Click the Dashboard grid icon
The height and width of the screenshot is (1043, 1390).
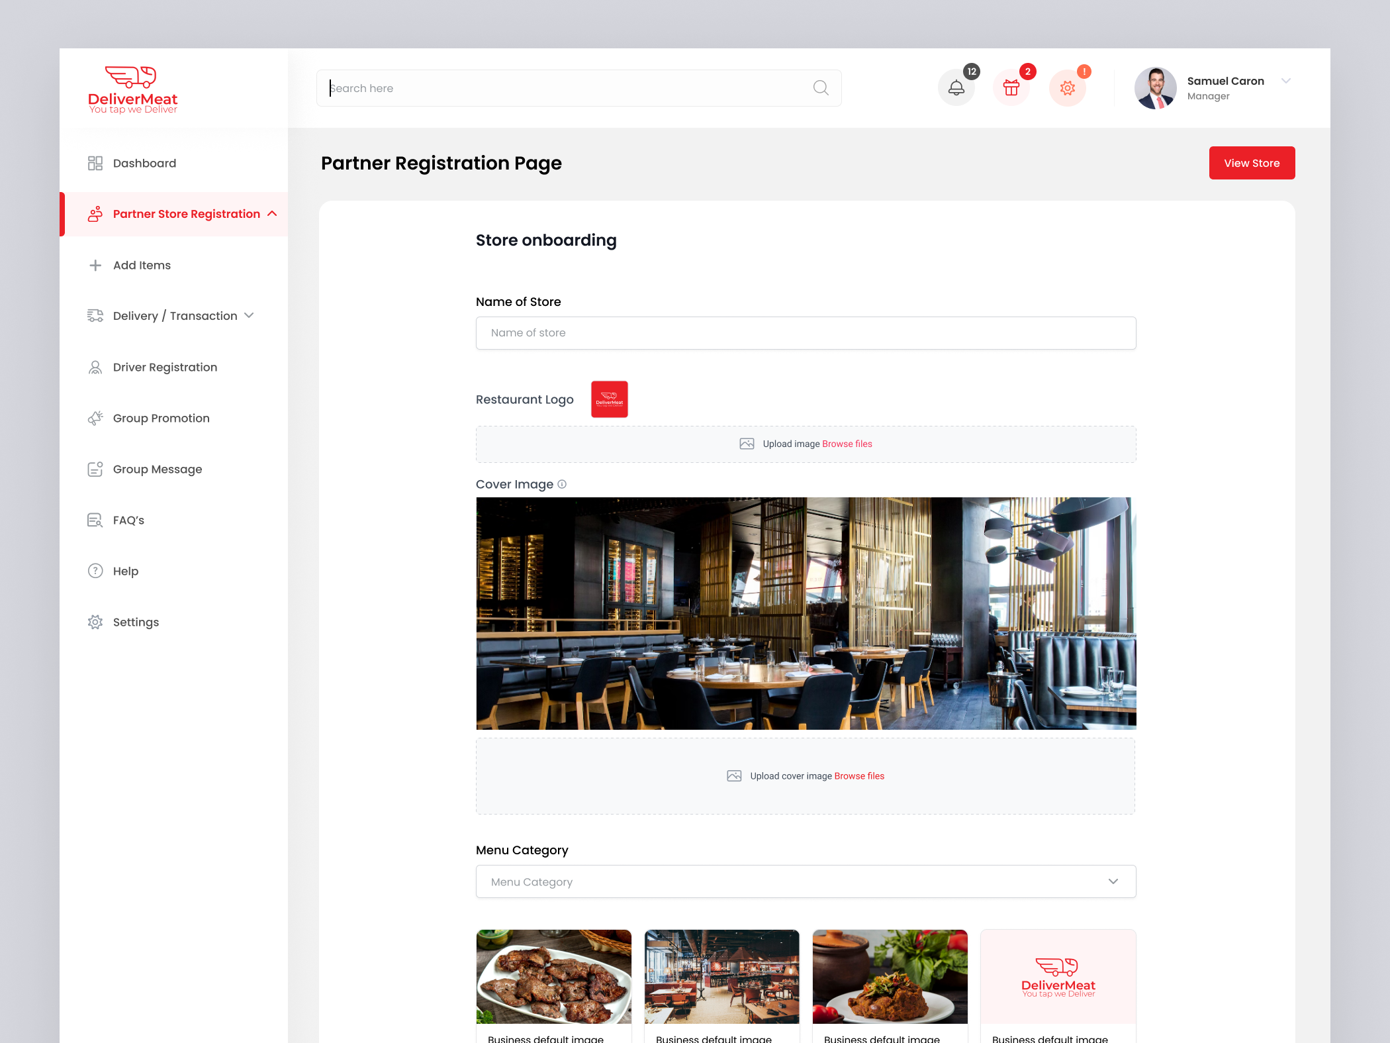(x=95, y=163)
